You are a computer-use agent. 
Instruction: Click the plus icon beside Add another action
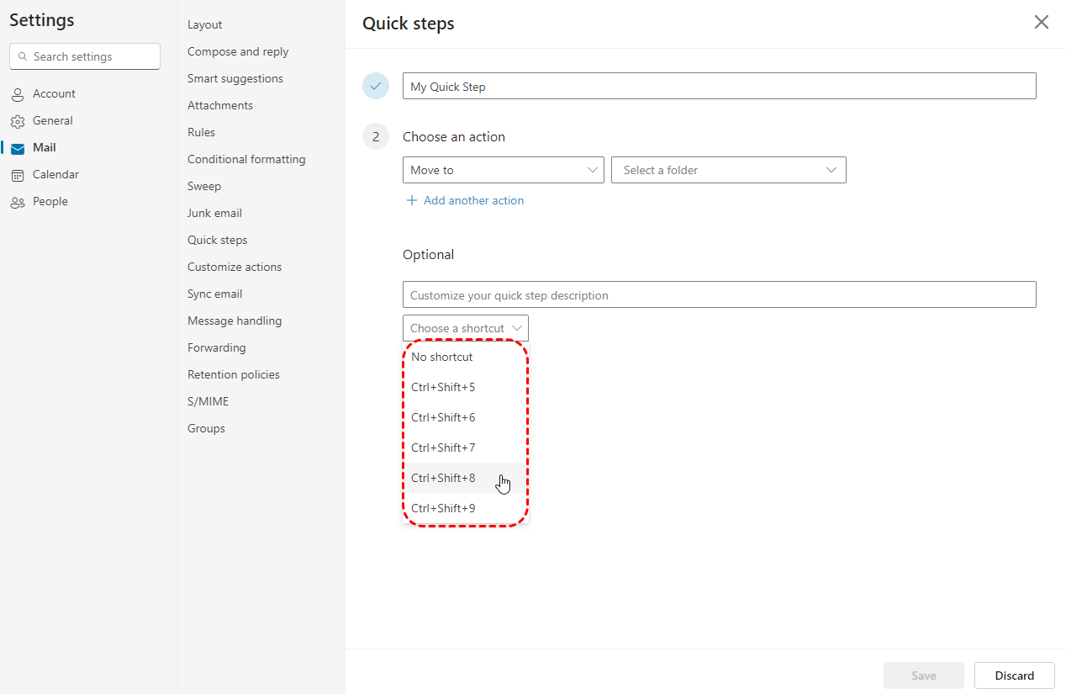412,200
